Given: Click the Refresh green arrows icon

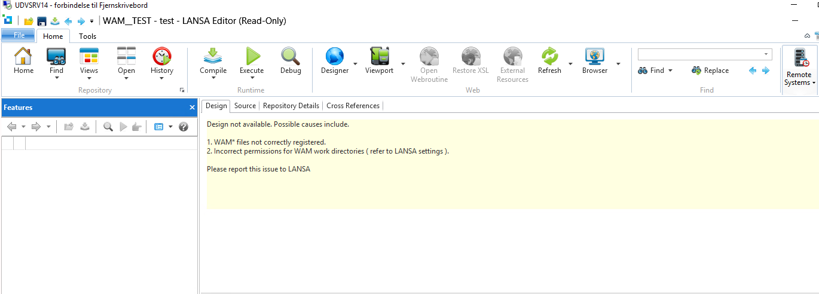Looking at the screenshot, I should click(549, 56).
